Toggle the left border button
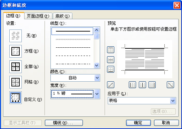182x129 pixels. [x=132, y=85]
